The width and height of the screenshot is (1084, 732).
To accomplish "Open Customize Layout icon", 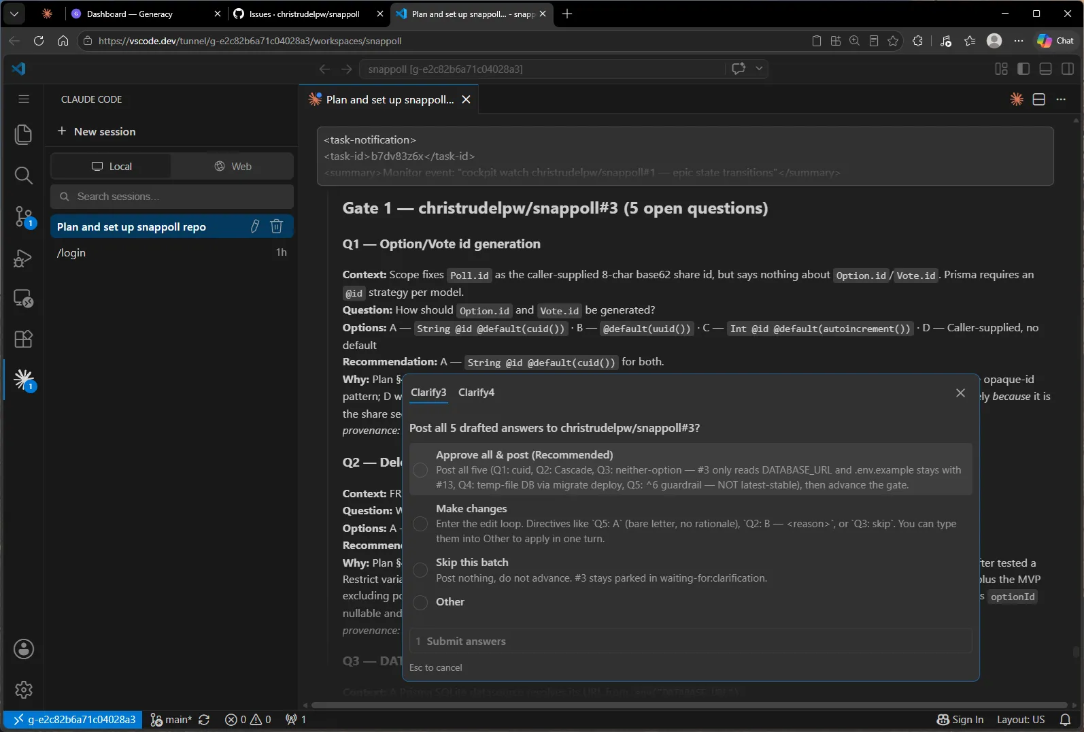I will click(x=1001, y=69).
